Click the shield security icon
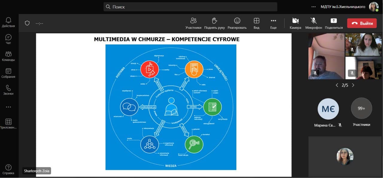 [27, 23]
